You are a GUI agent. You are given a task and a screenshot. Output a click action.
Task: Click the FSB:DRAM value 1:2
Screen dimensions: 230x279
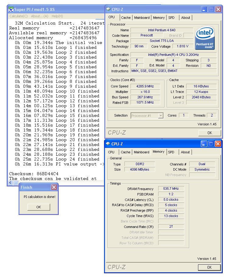171,194
